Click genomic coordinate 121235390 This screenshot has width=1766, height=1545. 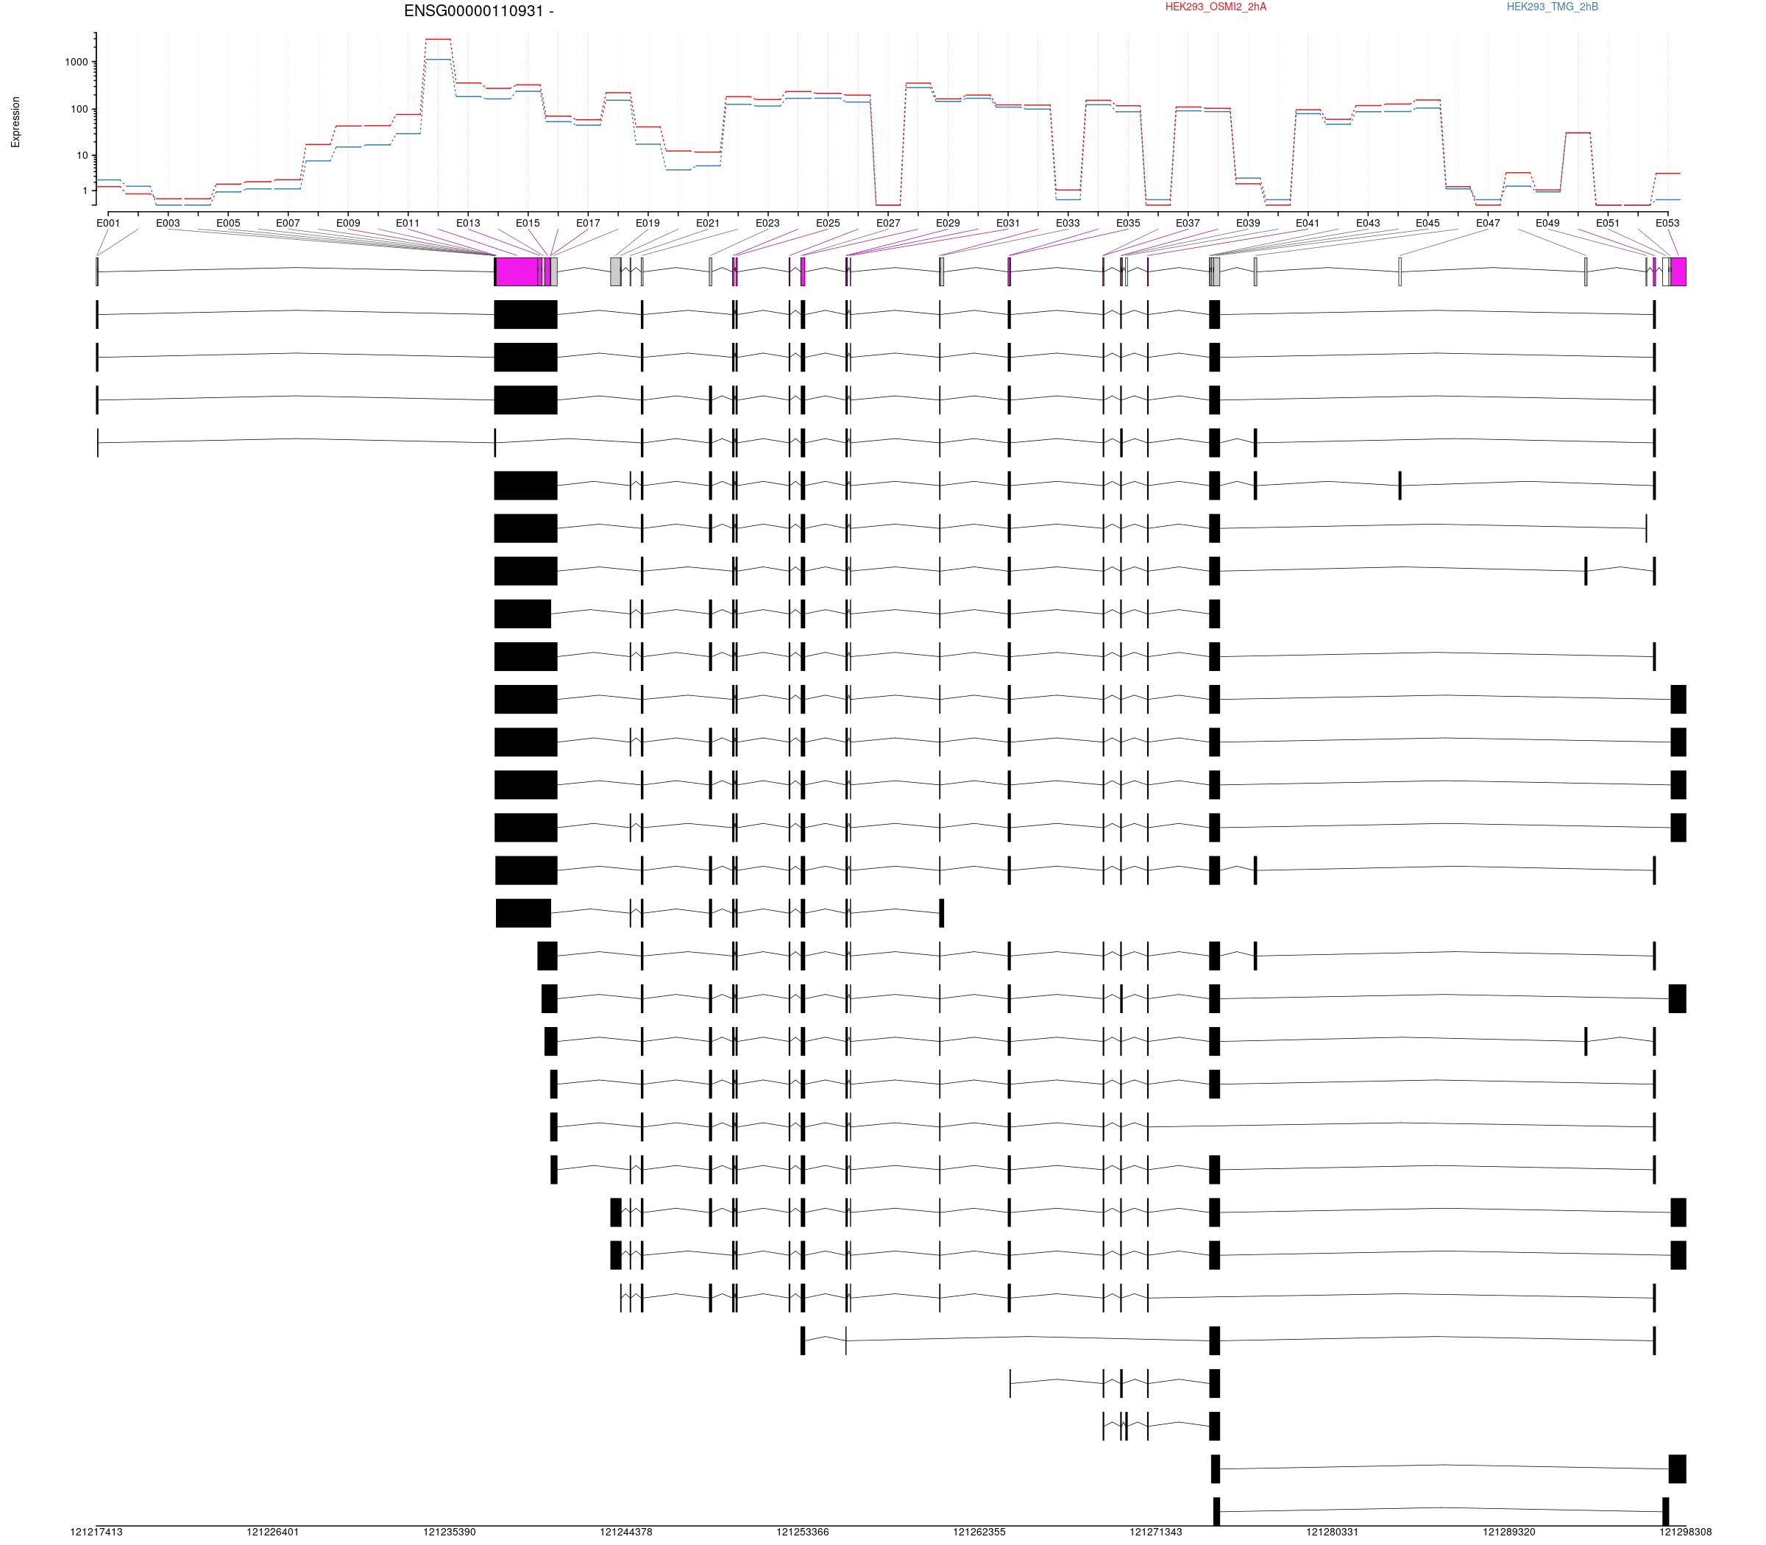tap(450, 1532)
